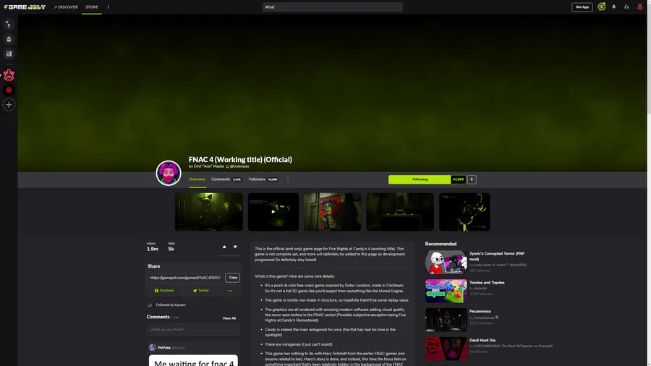Screen dimensions: 651x366
Task: Click the 43,866 follower count badge
Action: pos(459,179)
